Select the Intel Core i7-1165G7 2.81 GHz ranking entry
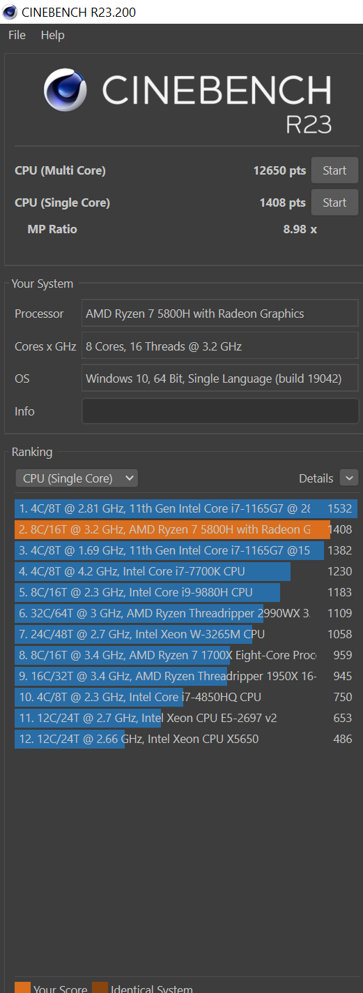Screen dimensions: 363x993 (x=186, y=508)
